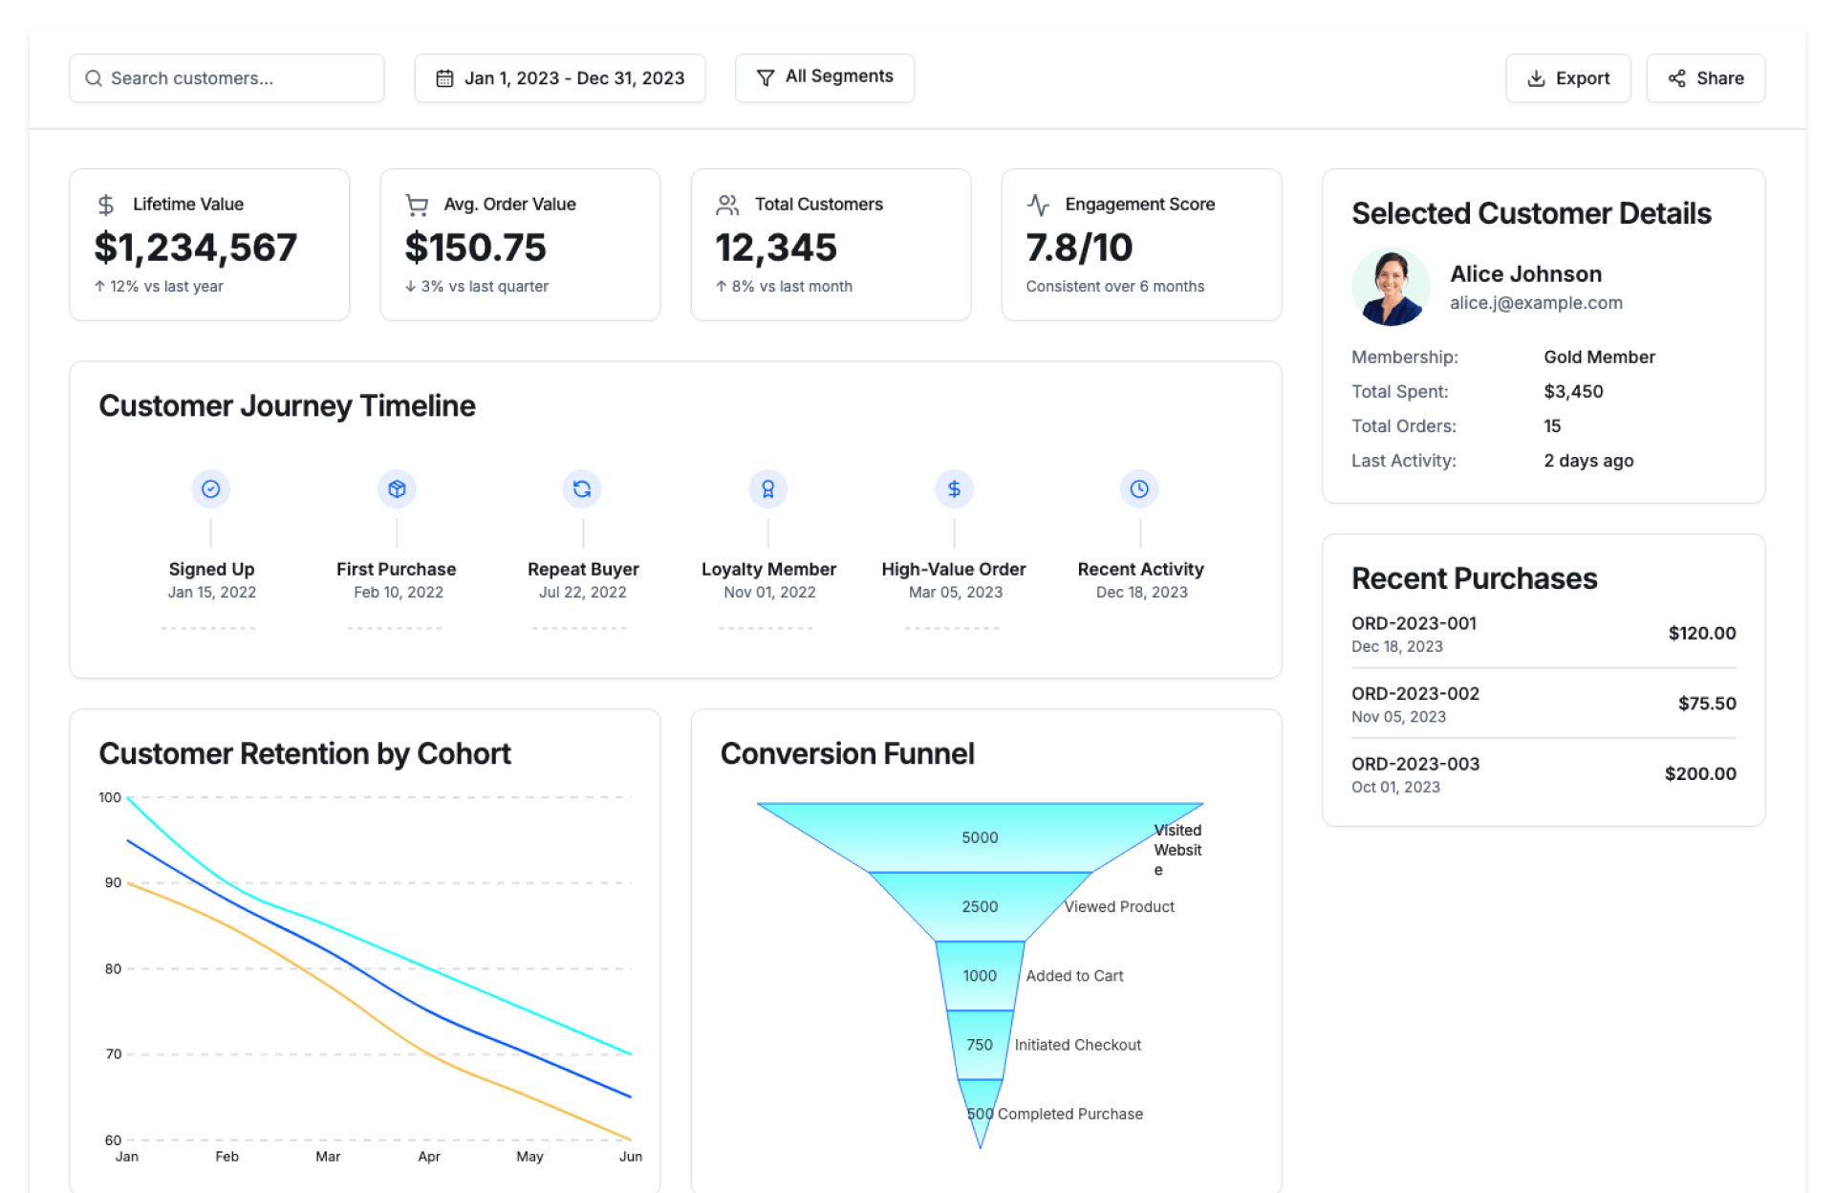Click the Share button
Image resolution: width=1835 pixels, height=1193 pixels.
(1705, 78)
